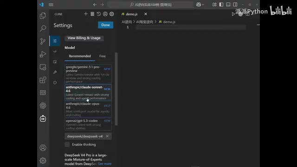297x167 pixels.
Task: Select the browser settings section icon
Action: click(x=55, y=62)
